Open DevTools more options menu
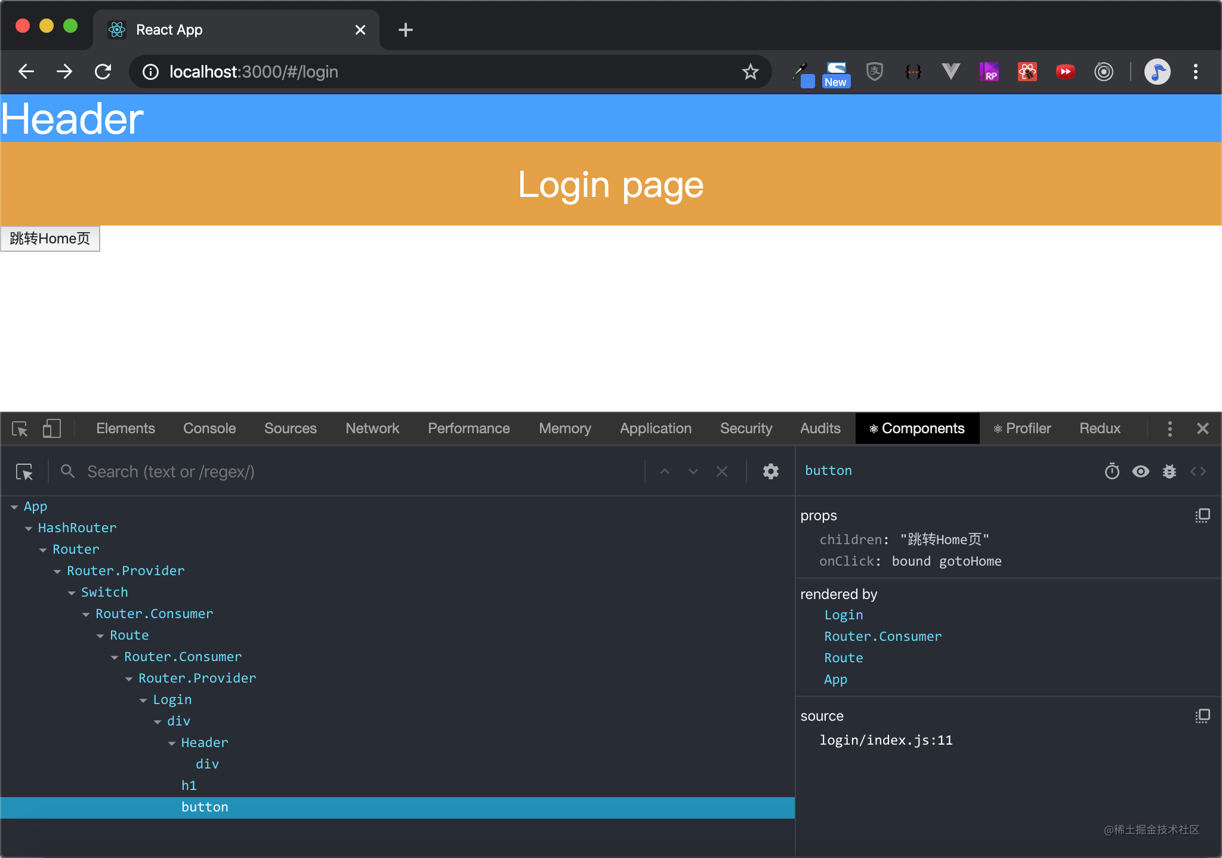This screenshot has height=858, width=1222. coord(1169,428)
